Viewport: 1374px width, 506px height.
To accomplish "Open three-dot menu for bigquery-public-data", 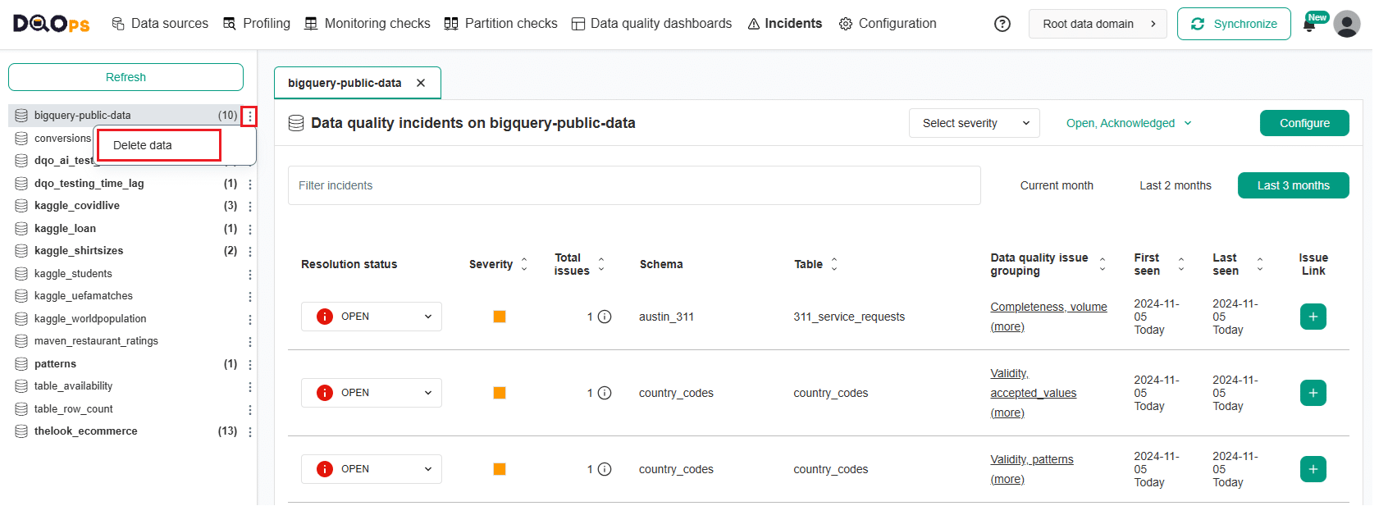I will pyautogui.click(x=250, y=116).
